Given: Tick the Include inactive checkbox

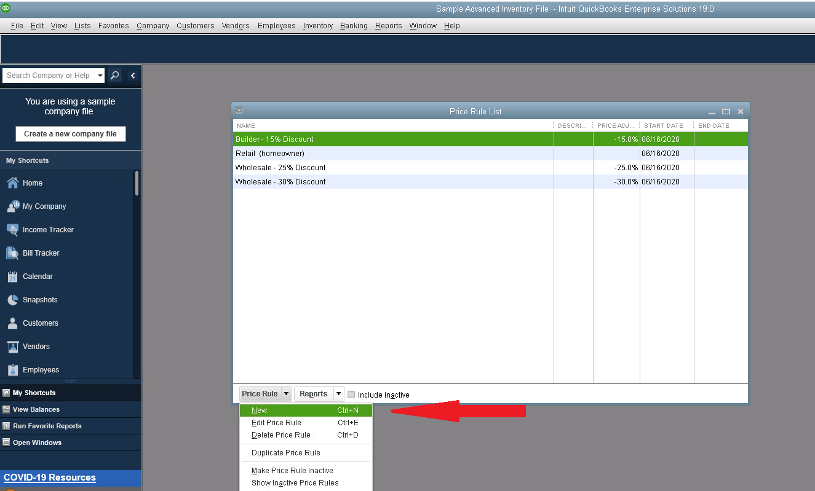Looking at the screenshot, I should pyautogui.click(x=351, y=395).
